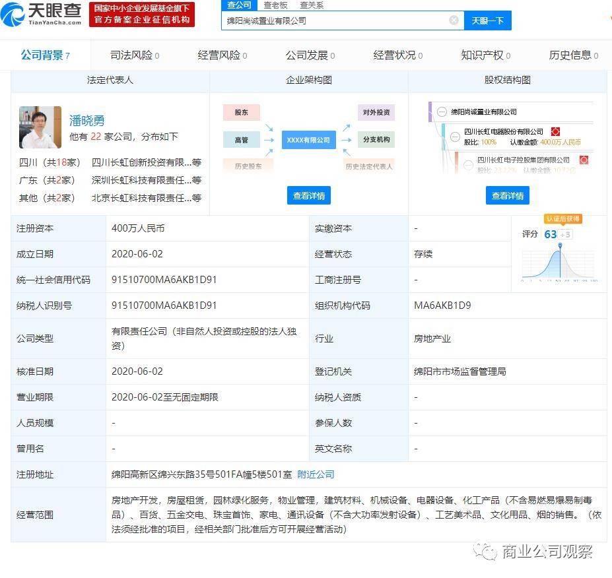Click the 天眼查 logo
This screenshot has width=612, height=578.
point(41,14)
